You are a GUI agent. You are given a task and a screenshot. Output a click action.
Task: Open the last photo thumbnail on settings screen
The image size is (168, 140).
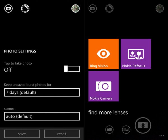(x=76, y=9)
